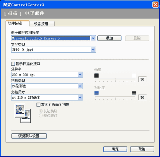Expand the 文件类型 JPEG dropdown

pyautogui.click(x=93, y=49)
